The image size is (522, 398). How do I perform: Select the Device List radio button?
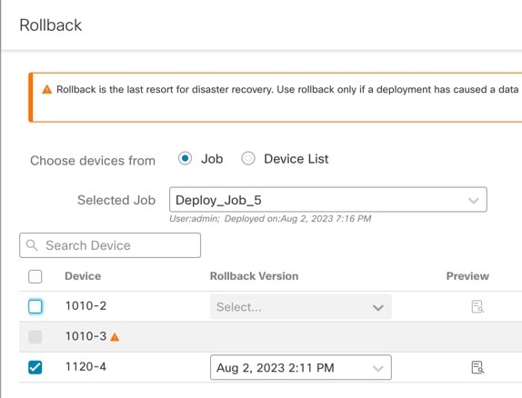248,158
